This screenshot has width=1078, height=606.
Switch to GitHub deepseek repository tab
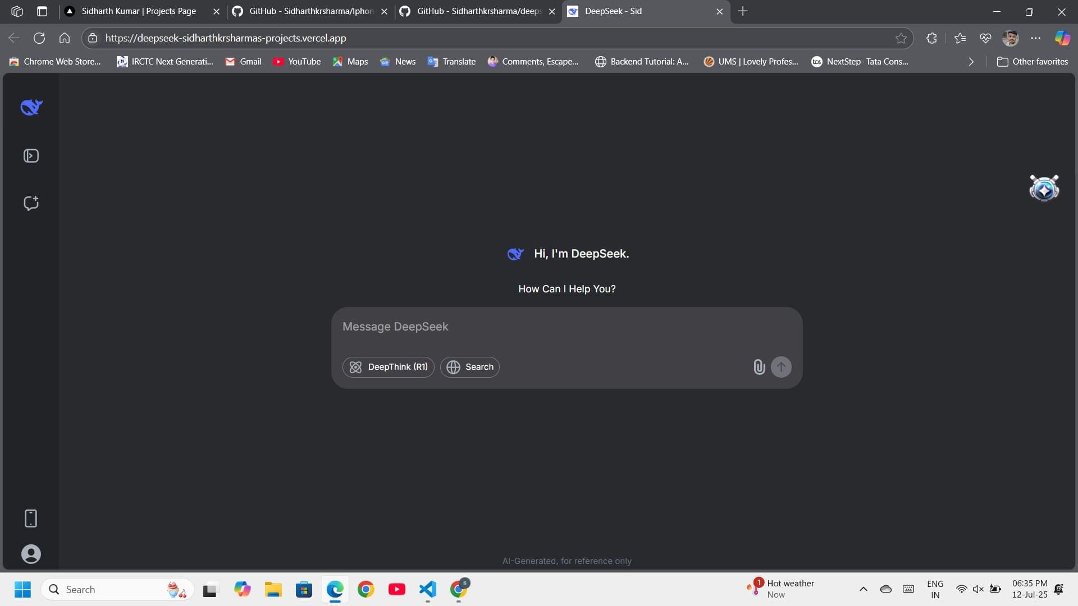tap(478, 11)
